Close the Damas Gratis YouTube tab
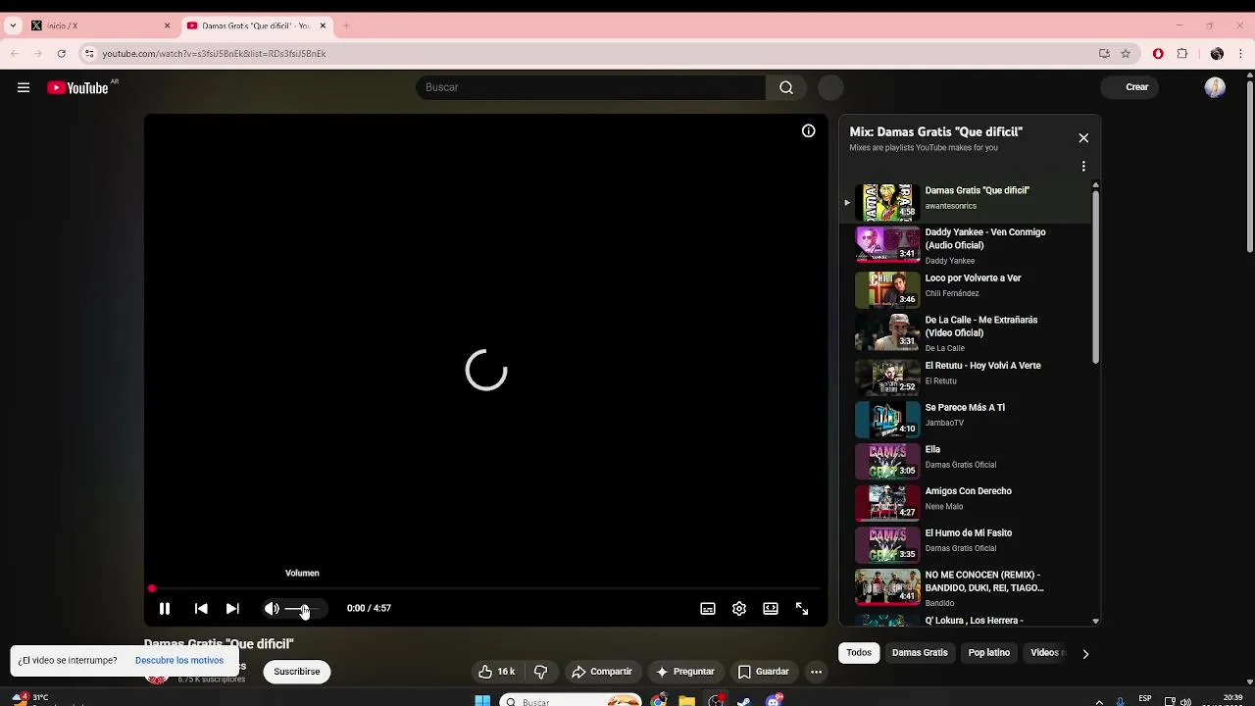 pyautogui.click(x=323, y=25)
